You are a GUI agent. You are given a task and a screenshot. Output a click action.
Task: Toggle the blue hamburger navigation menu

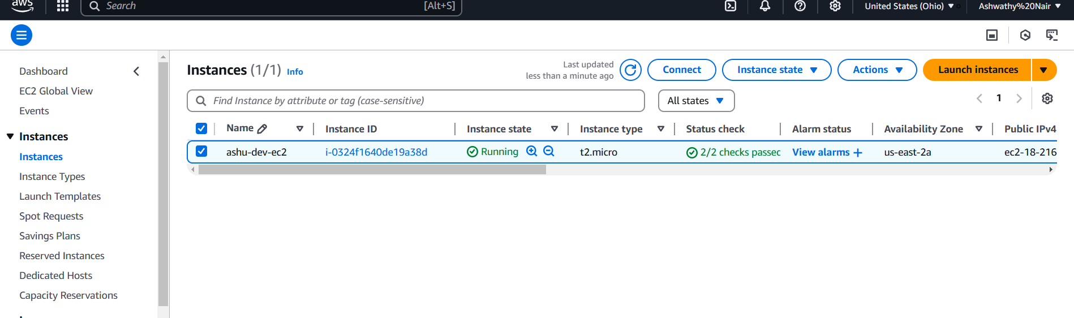pyautogui.click(x=22, y=35)
